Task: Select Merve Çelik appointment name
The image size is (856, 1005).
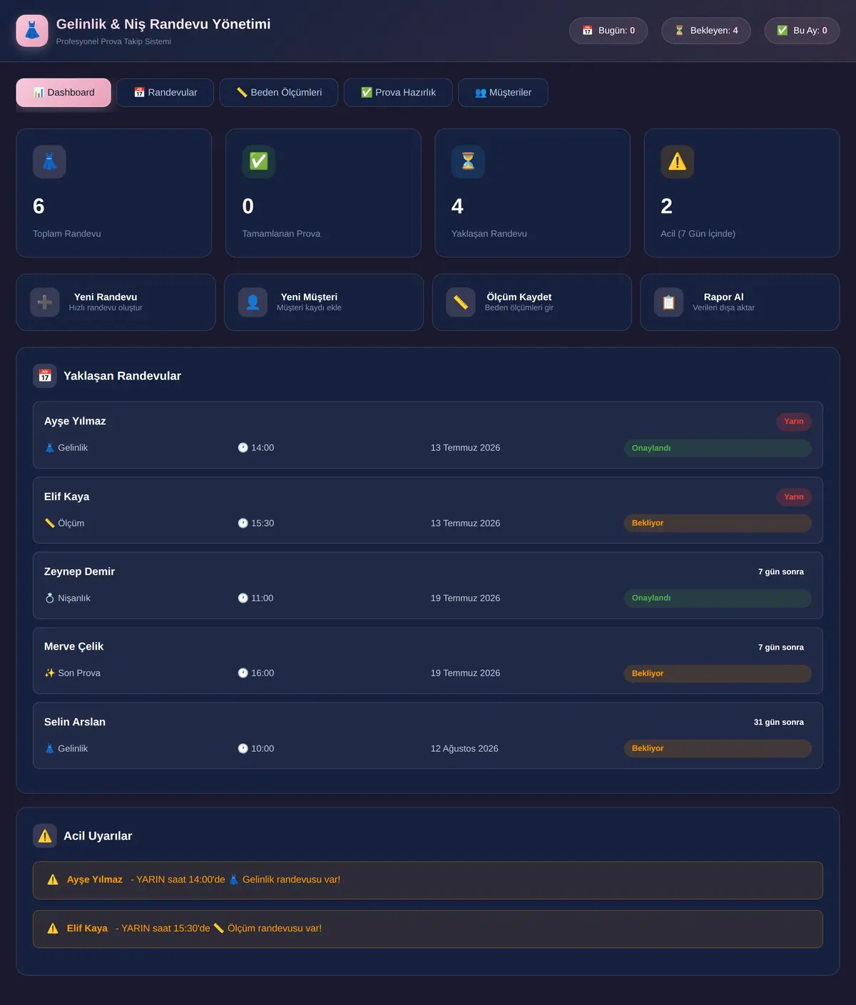Action: click(x=73, y=646)
